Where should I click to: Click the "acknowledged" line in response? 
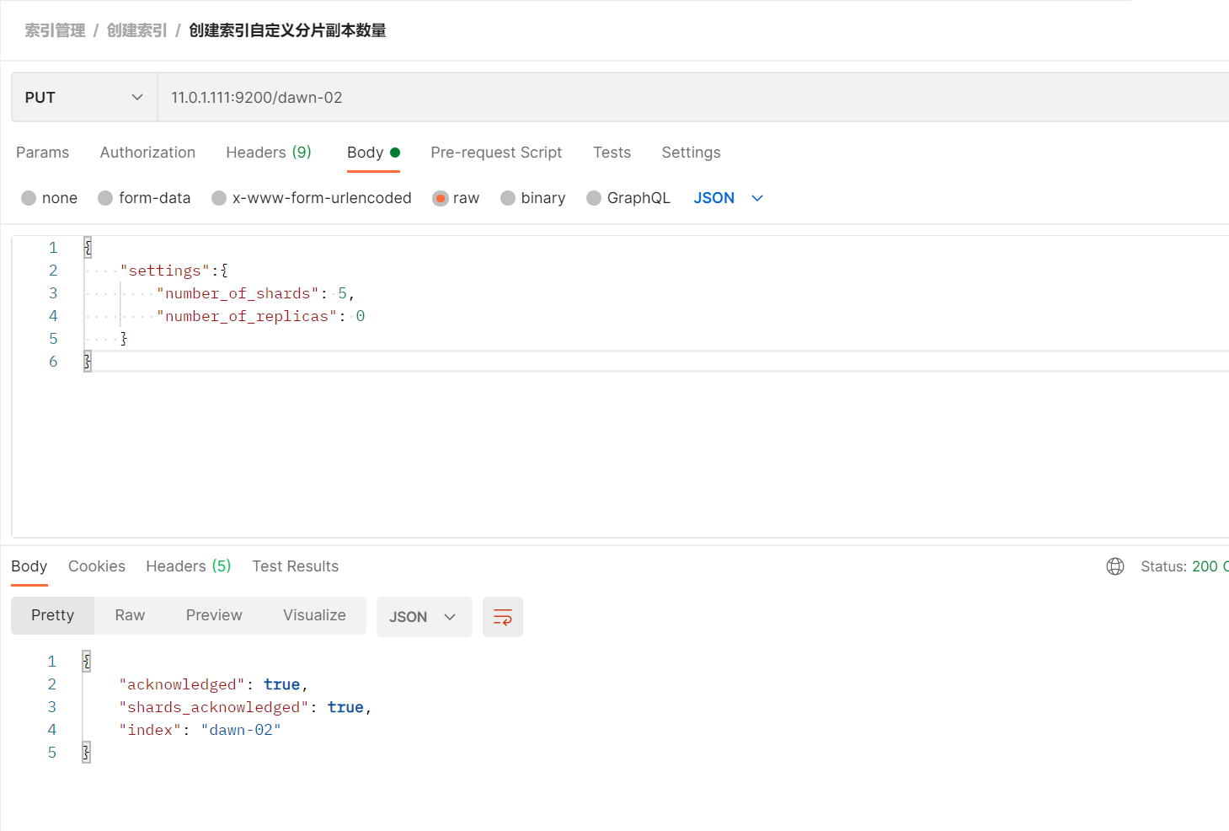coord(214,684)
